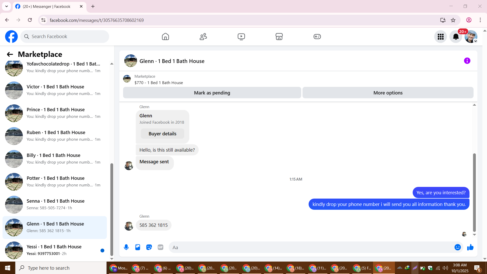
Task: Open Chrome three-dot menu
Action: (480, 20)
